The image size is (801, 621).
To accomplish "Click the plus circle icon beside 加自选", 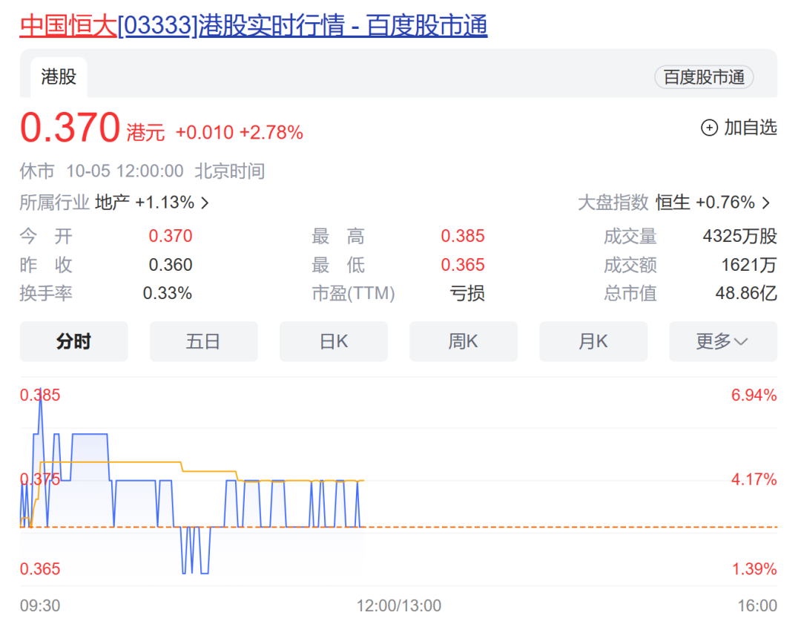I will [709, 128].
